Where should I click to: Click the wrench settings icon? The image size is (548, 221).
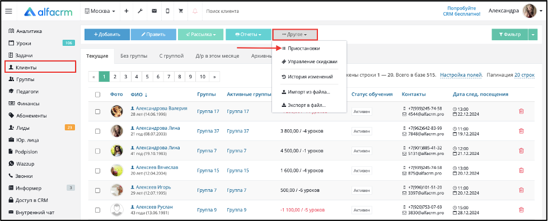pos(140,11)
